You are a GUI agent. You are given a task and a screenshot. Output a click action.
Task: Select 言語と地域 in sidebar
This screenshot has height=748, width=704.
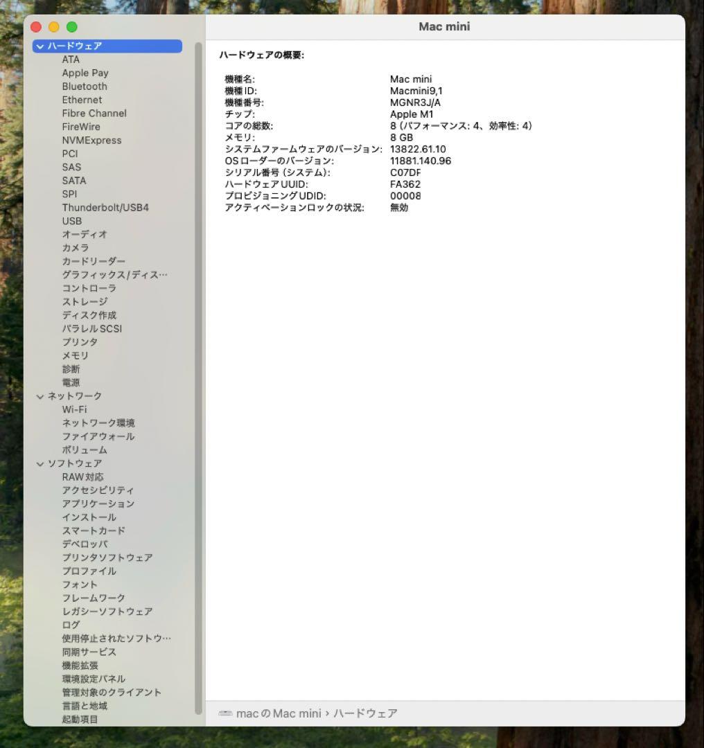[85, 706]
